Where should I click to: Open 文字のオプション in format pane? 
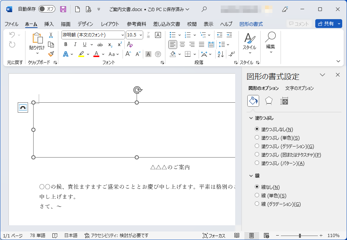pos(299,88)
